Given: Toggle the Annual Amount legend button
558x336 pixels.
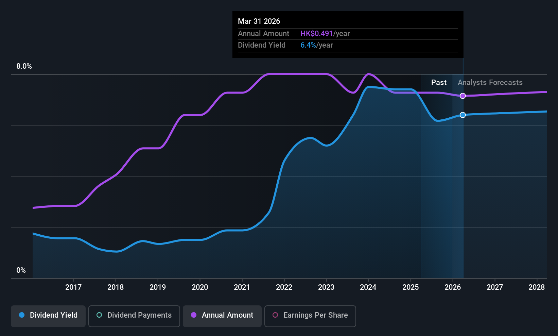Looking at the screenshot, I should [x=222, y=316].
